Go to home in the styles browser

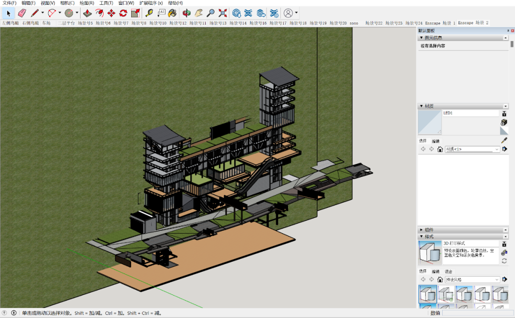pos(440,279)
